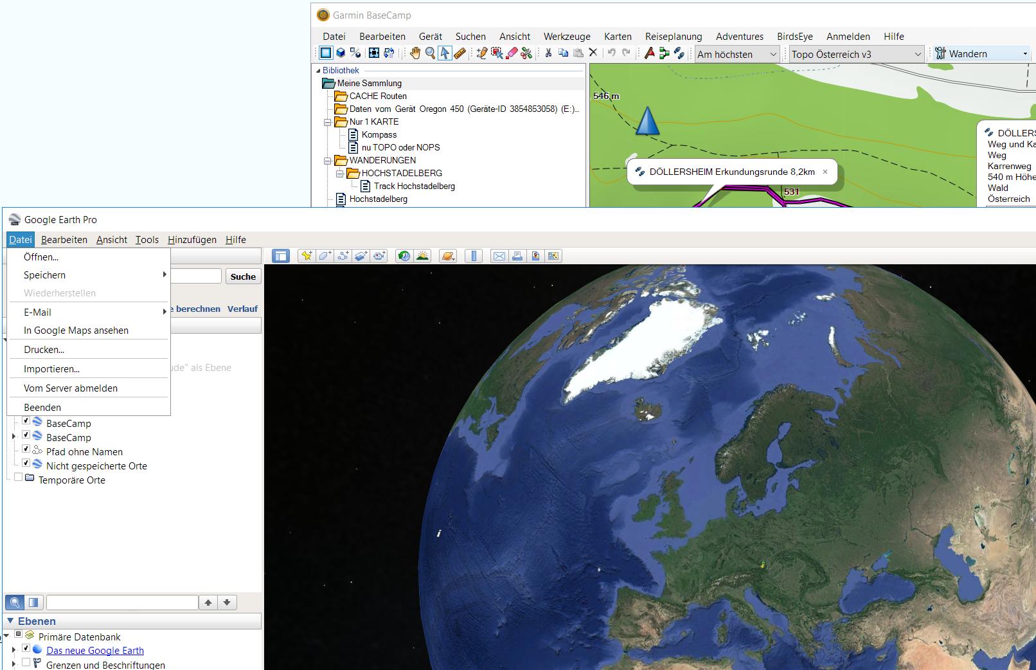Enable the Temporäre Orte checkbox
This screenshot has width=1036, height=670.
[19, 478]
